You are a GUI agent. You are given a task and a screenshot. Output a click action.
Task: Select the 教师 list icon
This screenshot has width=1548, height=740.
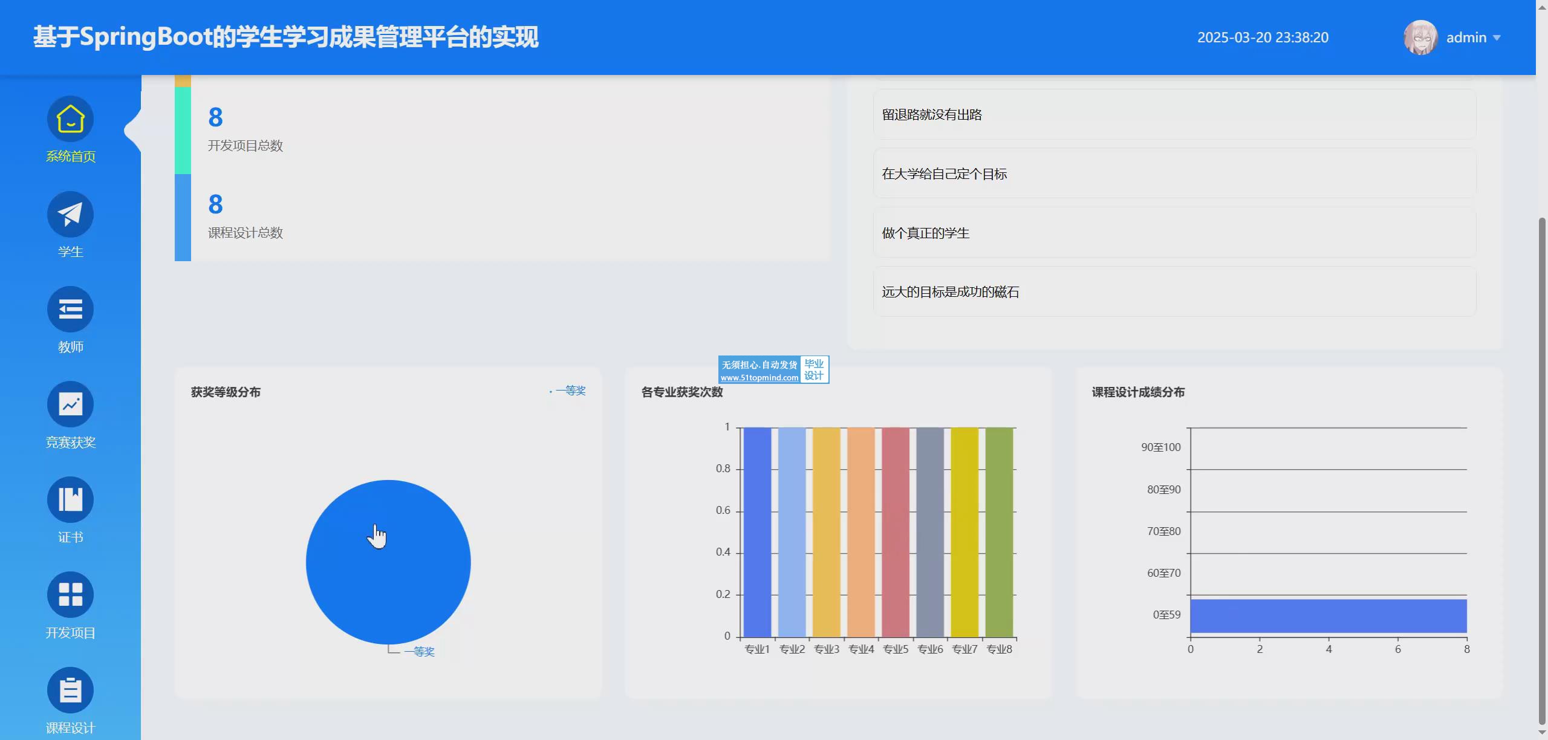pyautogui.click(x=70, y=310)
